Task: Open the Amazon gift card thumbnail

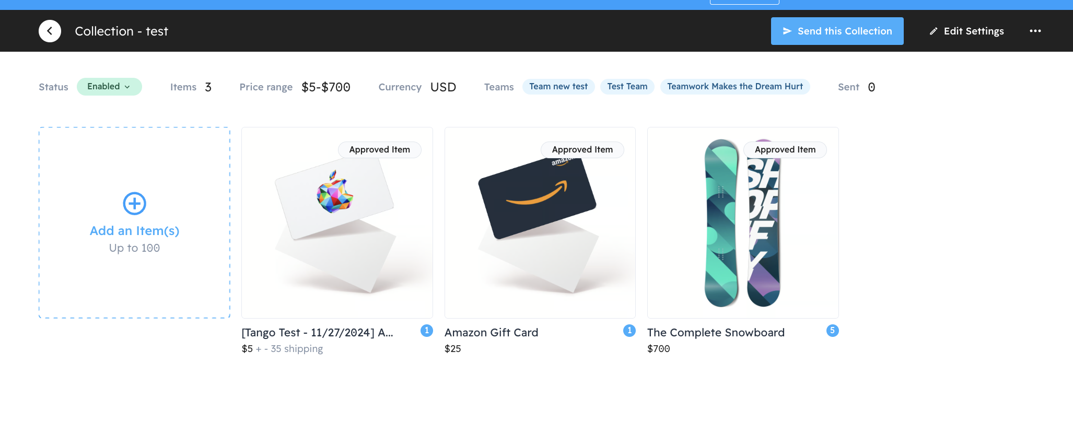Action: [x=540, y=223]
